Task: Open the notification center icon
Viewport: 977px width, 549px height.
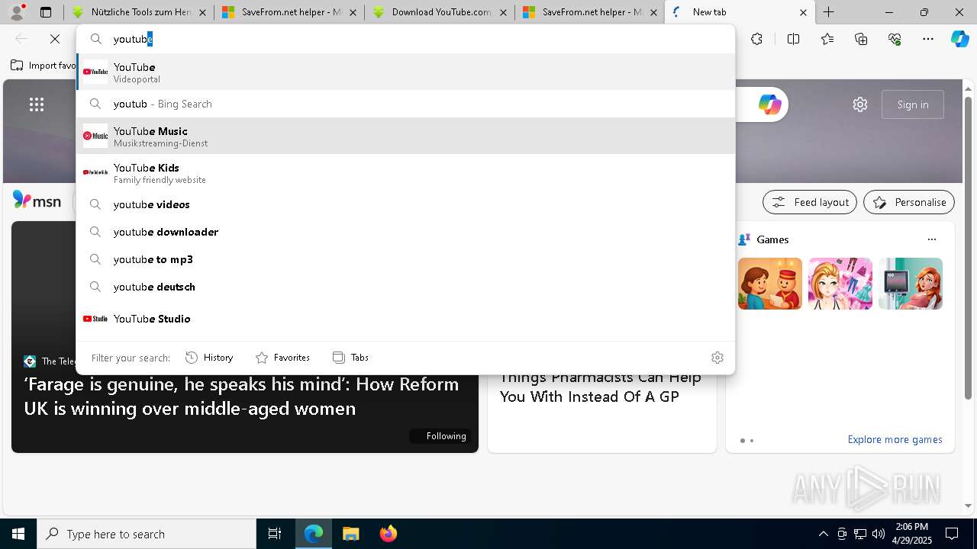Action: 952,534
